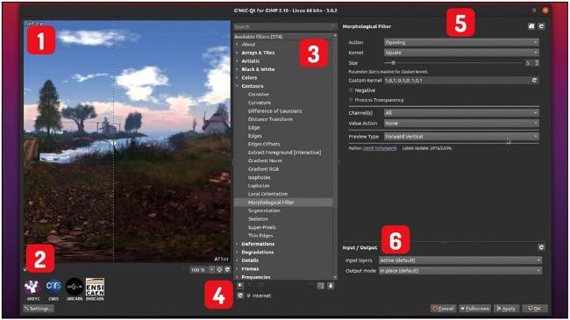This screenshot has height=320, width=570.
Task: Click the refresh icon next to Internet checkbox
Action: pos(240,295)
